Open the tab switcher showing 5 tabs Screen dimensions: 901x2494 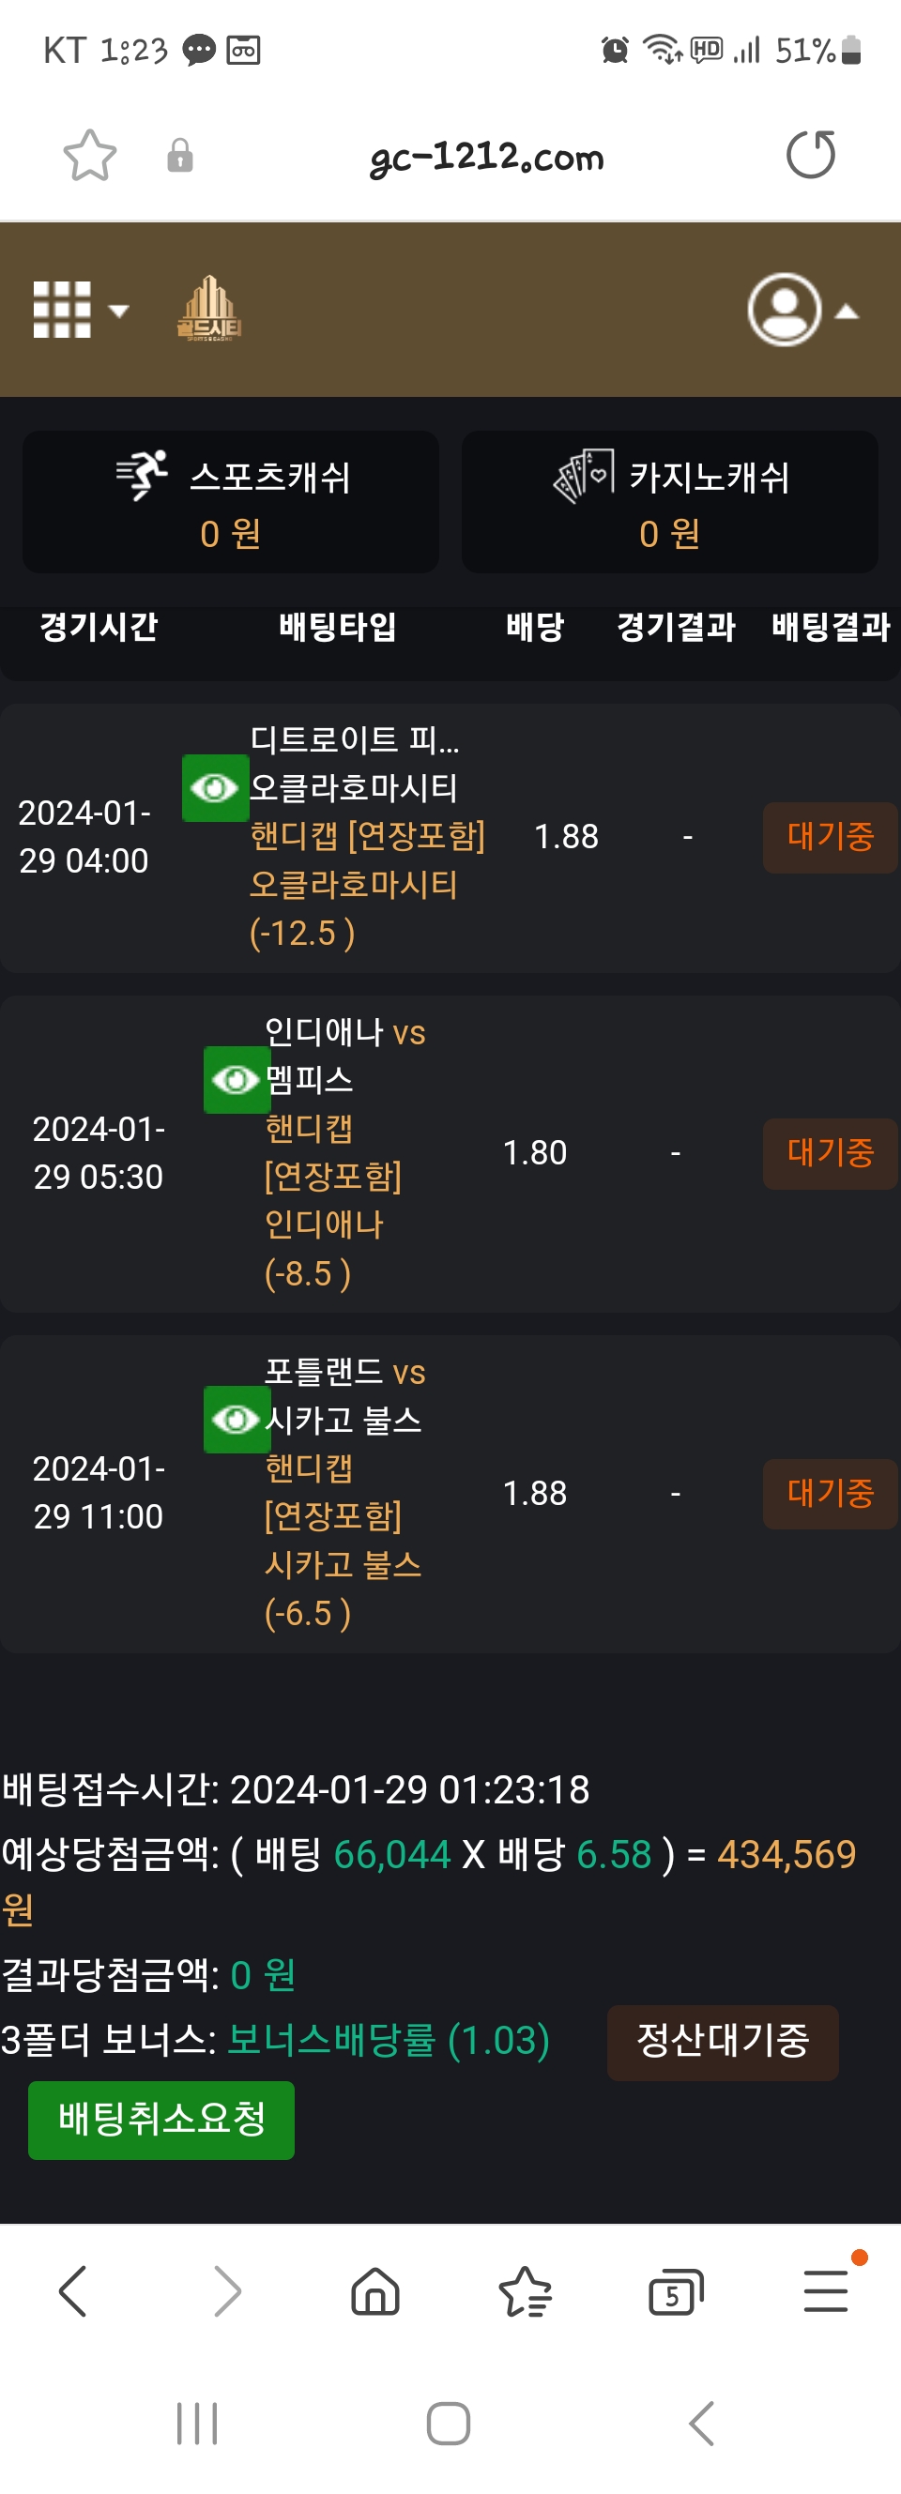[x=674, y=2291]
